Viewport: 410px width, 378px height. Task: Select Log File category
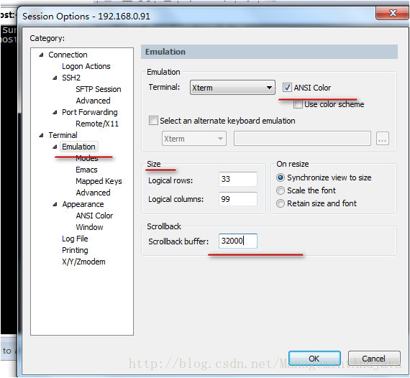click(x=75, y=239)
